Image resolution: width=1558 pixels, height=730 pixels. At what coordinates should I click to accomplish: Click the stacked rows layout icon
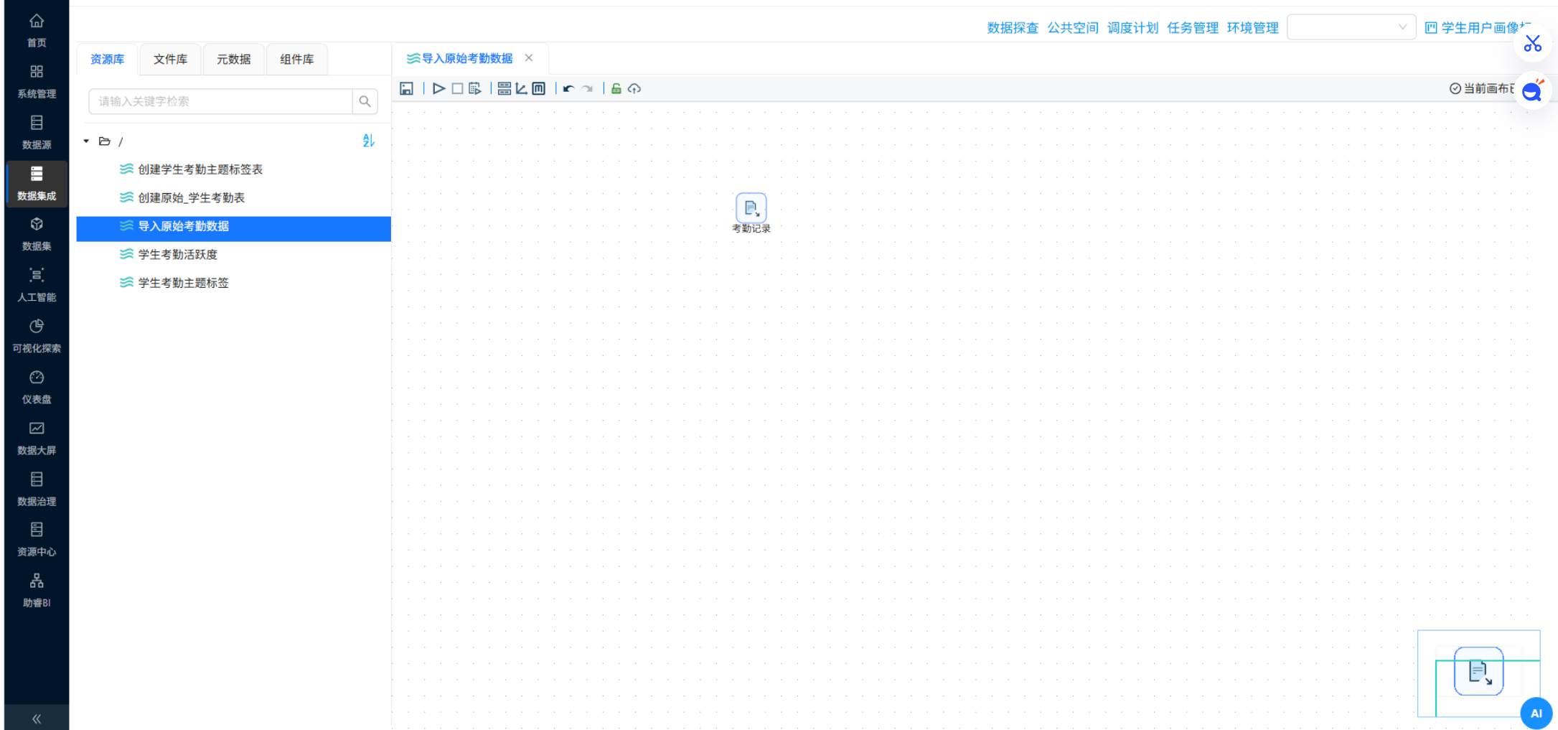coord(505,88)
